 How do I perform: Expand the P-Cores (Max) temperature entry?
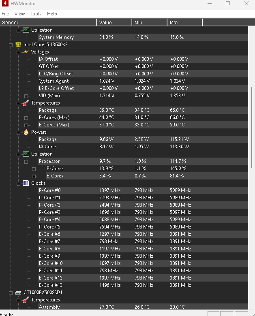[x=26, y=118]
